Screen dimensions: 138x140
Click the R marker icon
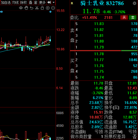72,3
